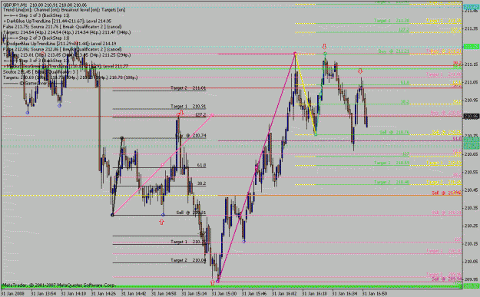Click the black '127.2' Fibonacci label
The width and height of the screenshot is (480, 297).
pyautogui.click(x=200, y=114)
